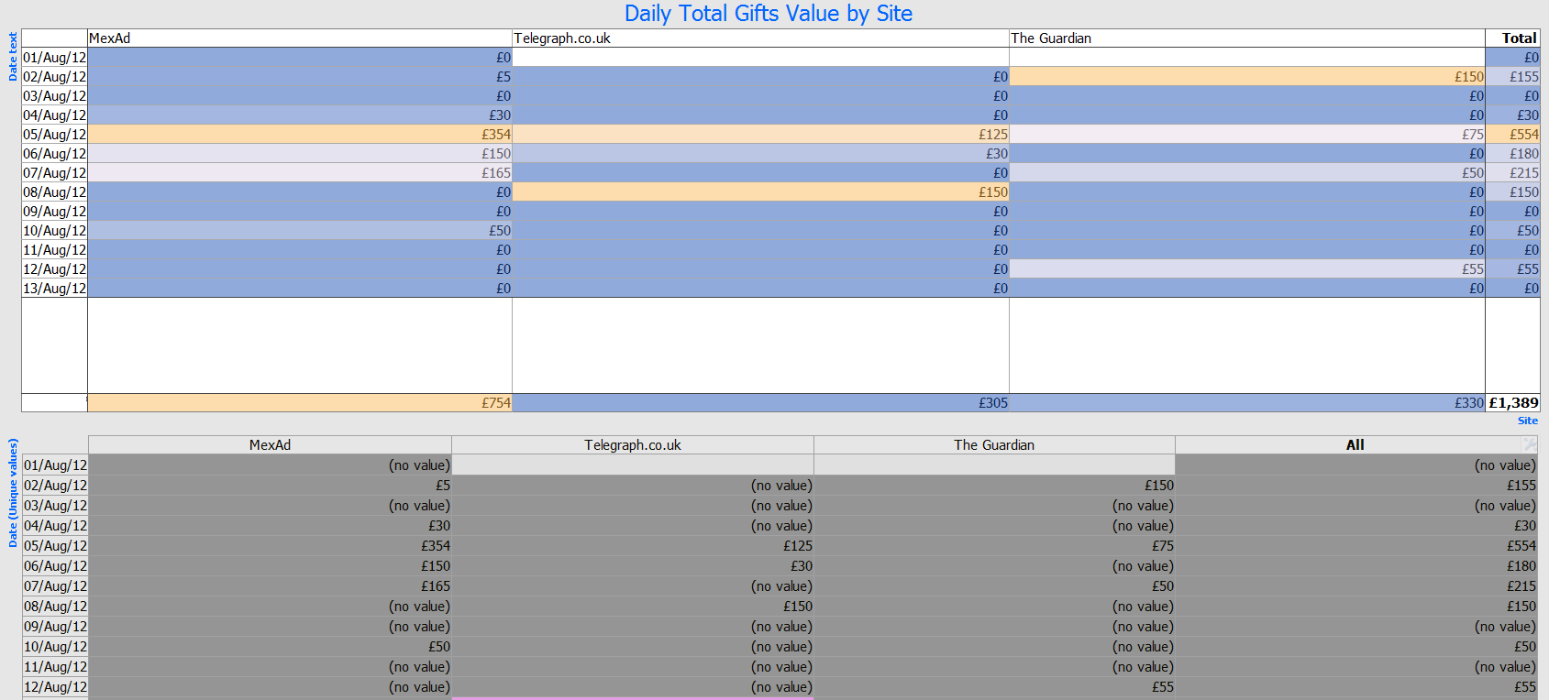This screenshot has width=1549, height=700.
Task: Select the £215 cell in the All column
Action: click(1356, 586)
